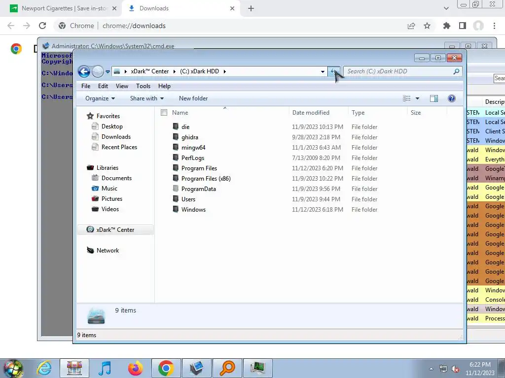Click the Windows Start orb
This screenshot has height=378, width=505.
(x=13, y=368)
